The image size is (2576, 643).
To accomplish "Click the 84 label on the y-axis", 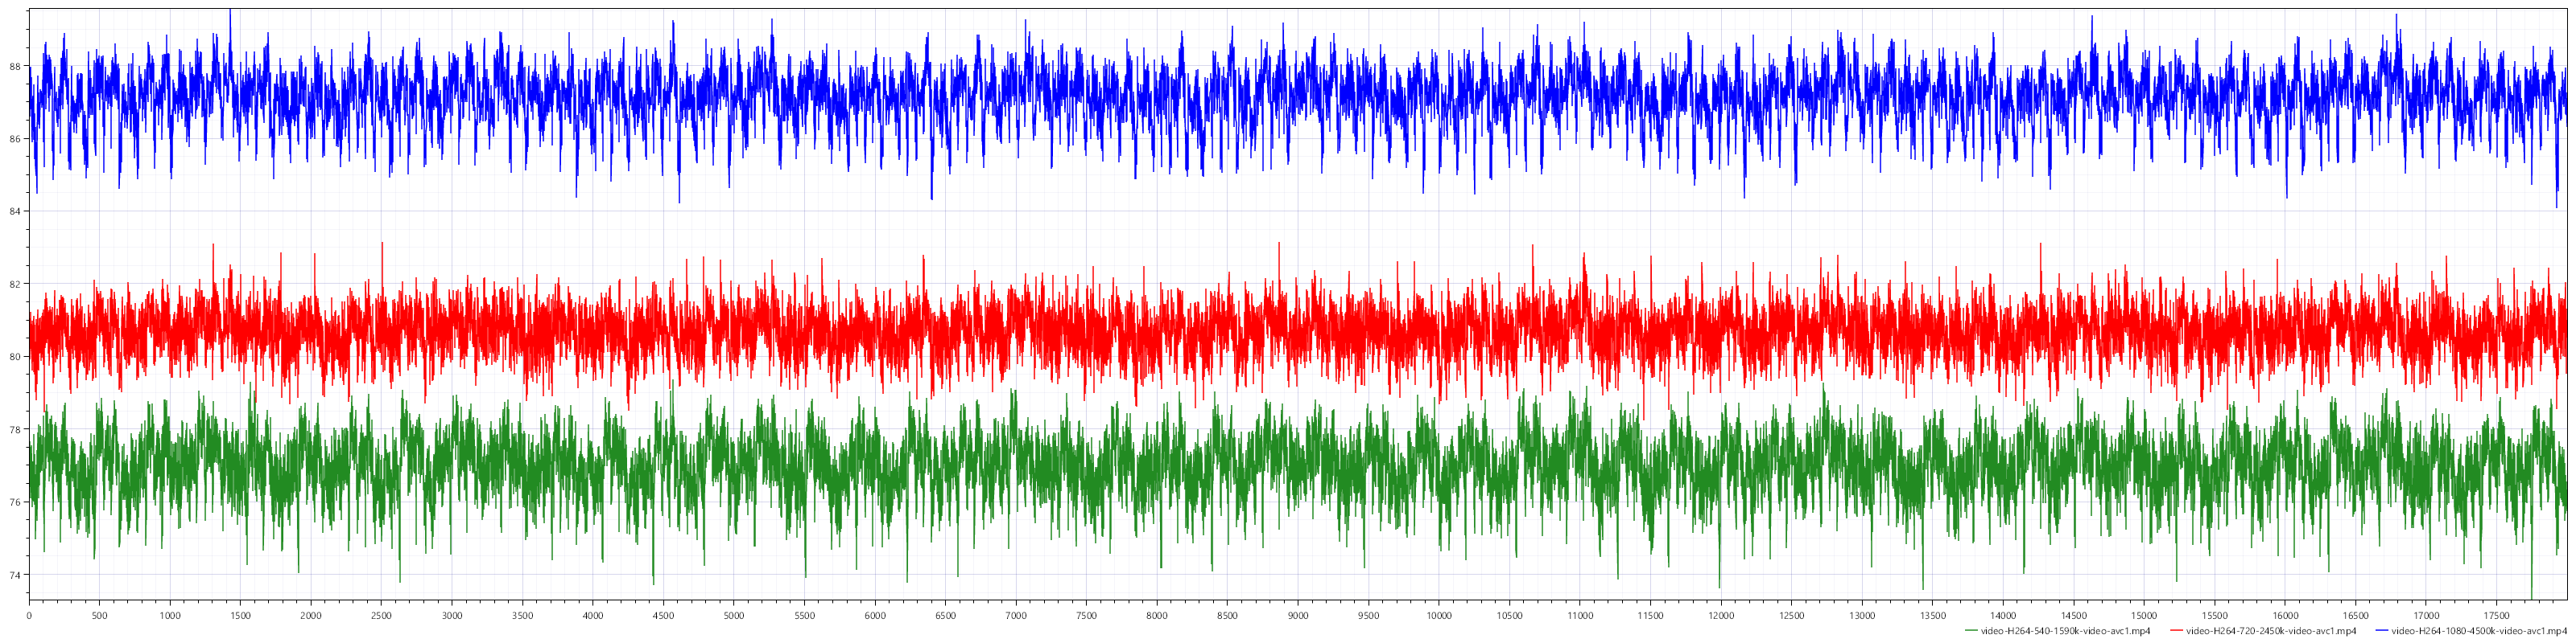I will (x=15, y=211).
